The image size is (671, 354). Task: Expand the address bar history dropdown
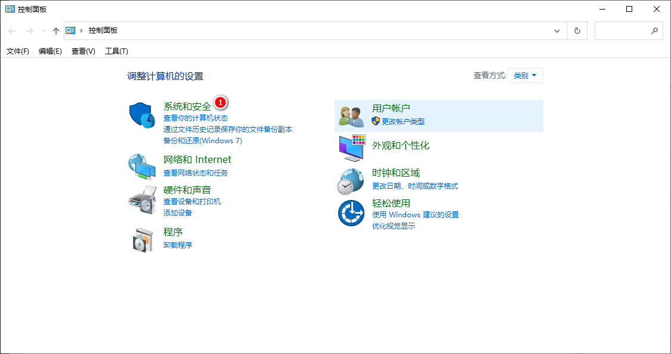pos(557,31)
